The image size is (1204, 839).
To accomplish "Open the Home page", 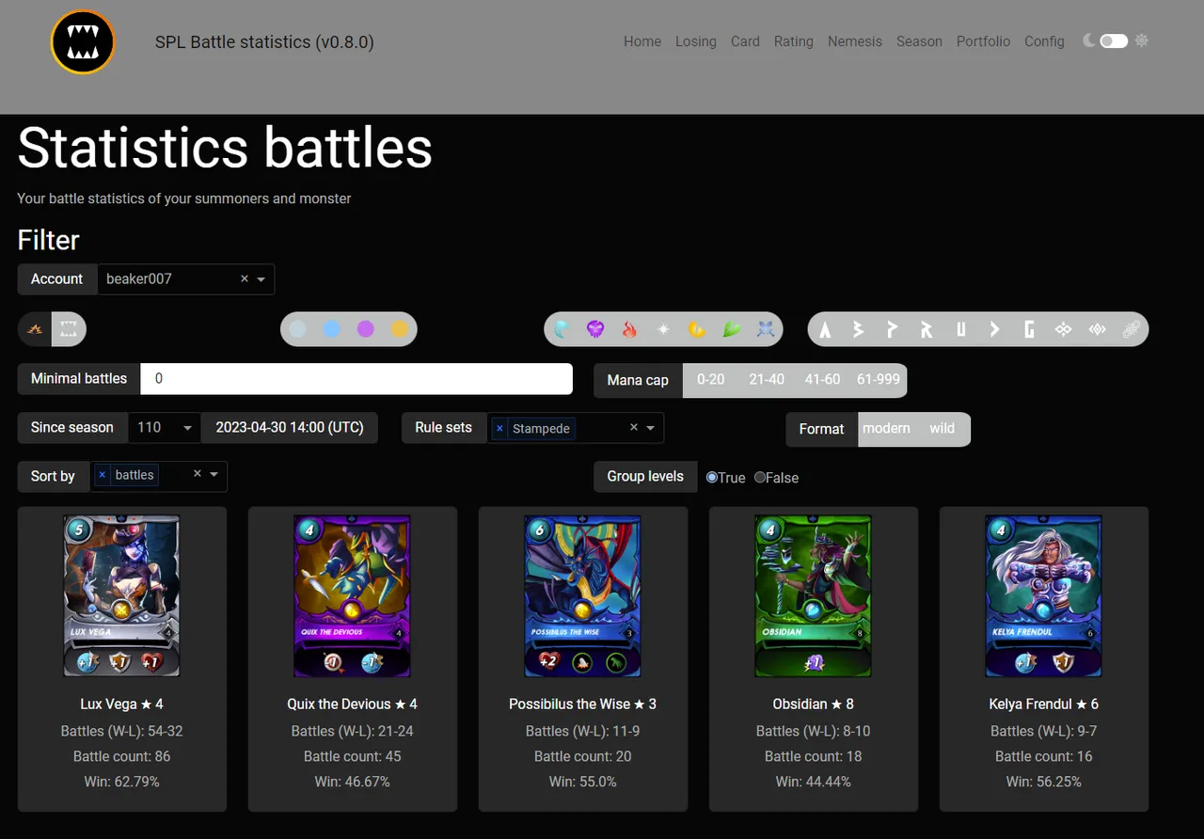I will tap(642, 41).
